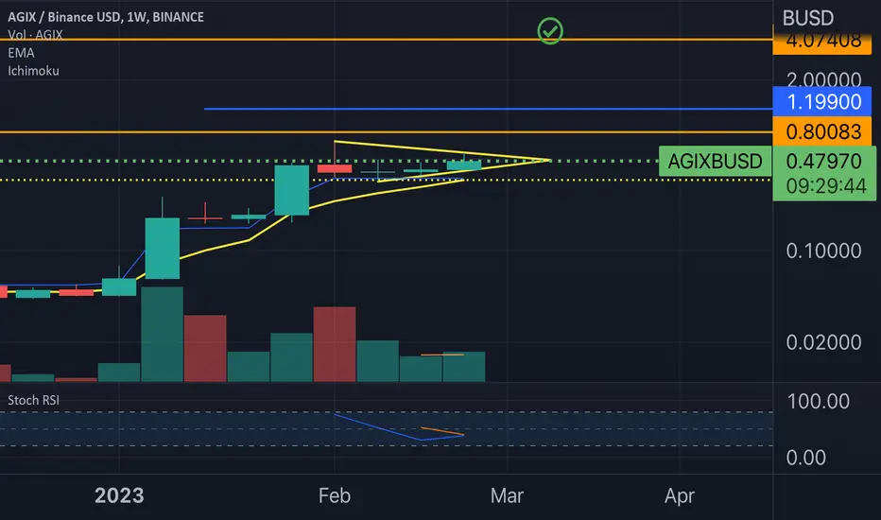Select the green dotted current price line
Screen dimensions: 881x520
pos(329,161)
